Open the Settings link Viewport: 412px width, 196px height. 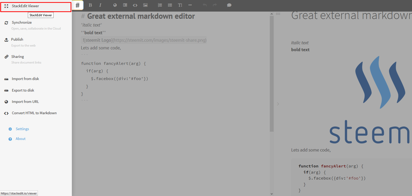(x=22, y=129)
